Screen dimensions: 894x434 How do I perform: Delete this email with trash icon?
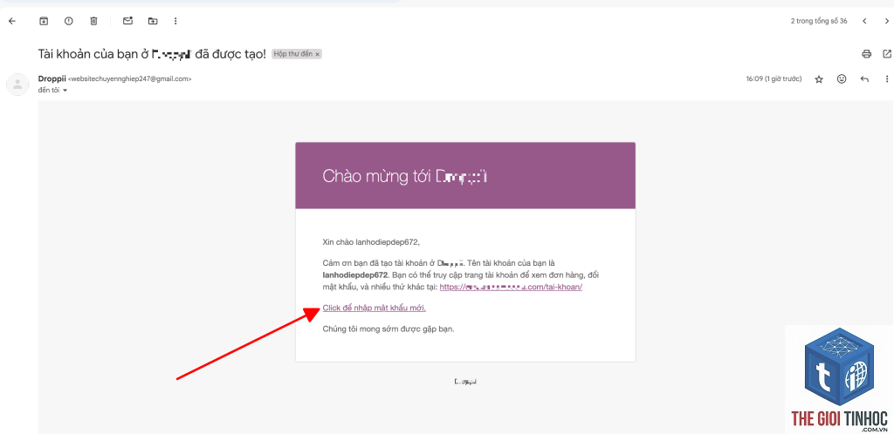click(x=94, y=21)
